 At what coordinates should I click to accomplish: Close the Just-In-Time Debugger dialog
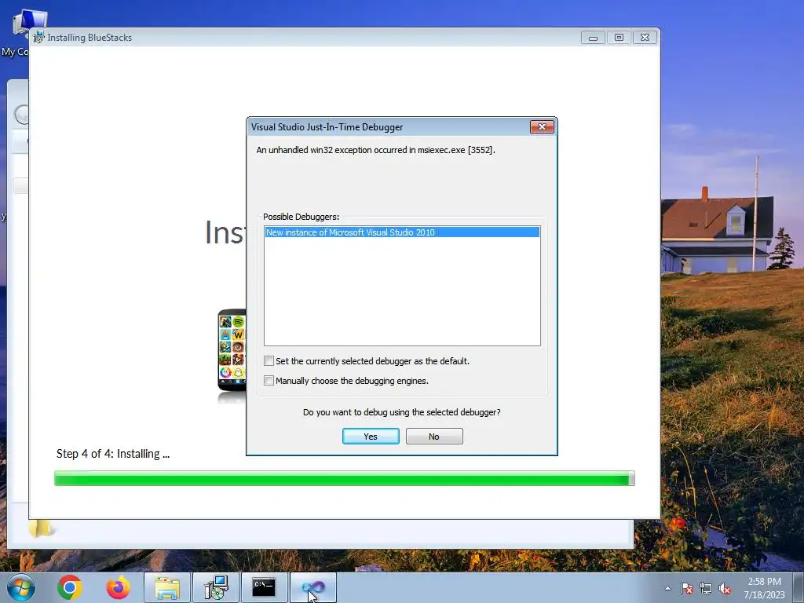click(542, 126)
